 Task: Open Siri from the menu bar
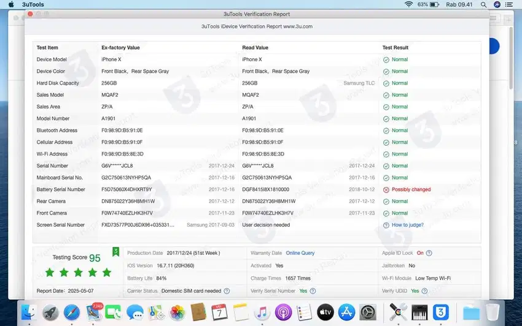(x=497, y=4)
